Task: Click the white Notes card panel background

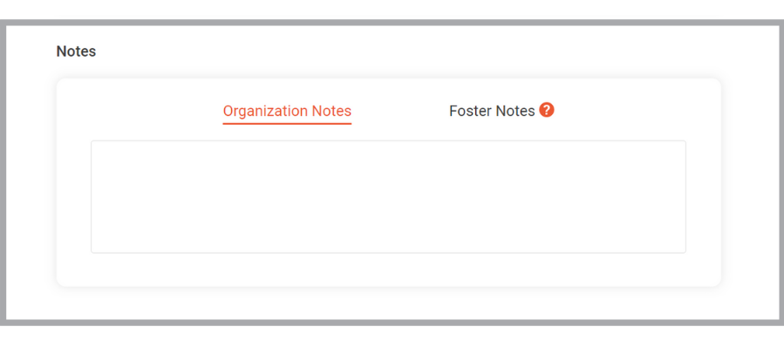Action: pos(388,269)
